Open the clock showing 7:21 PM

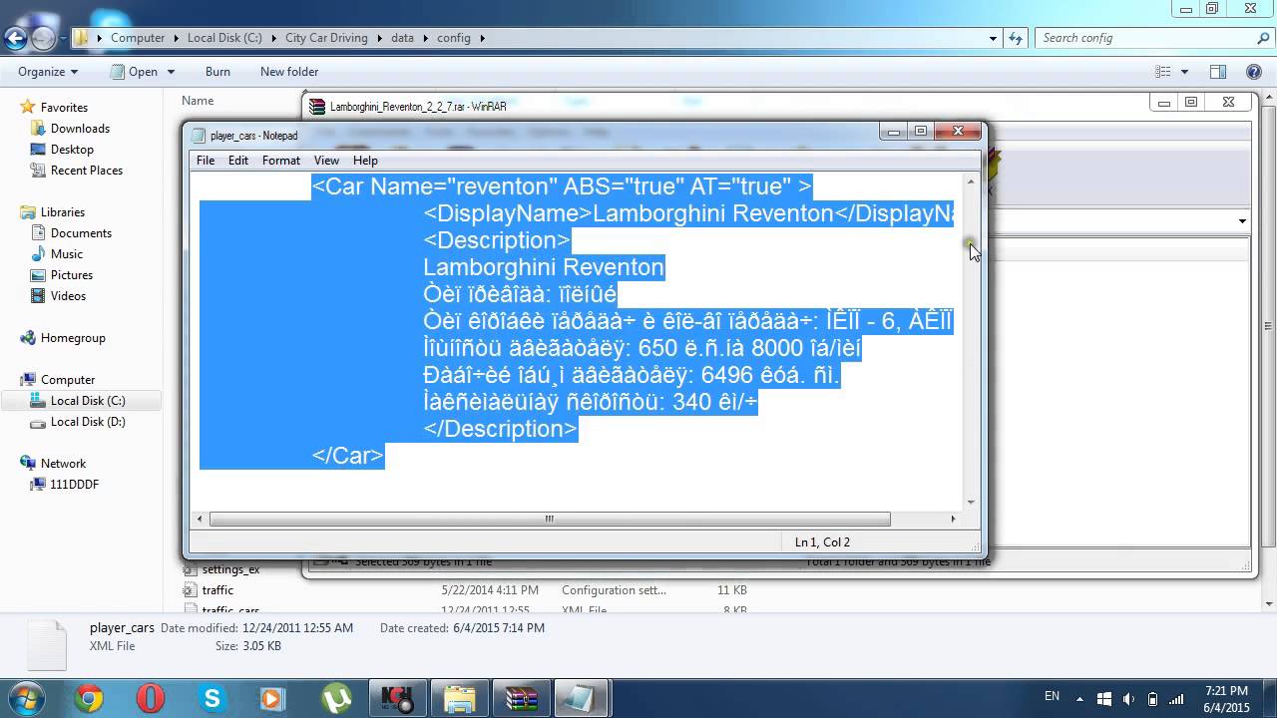click(1227, 699)
